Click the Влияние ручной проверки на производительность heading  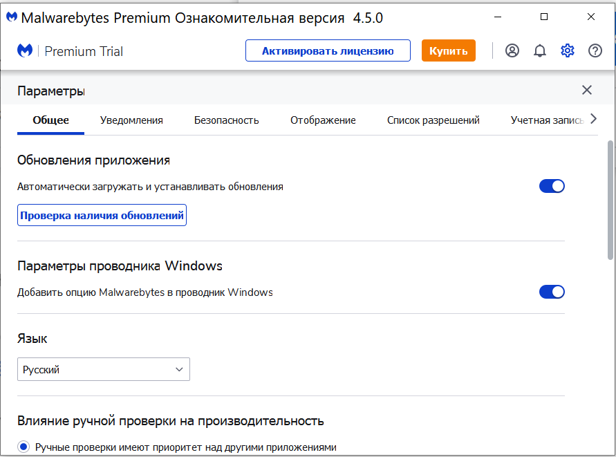coord(171,421)
